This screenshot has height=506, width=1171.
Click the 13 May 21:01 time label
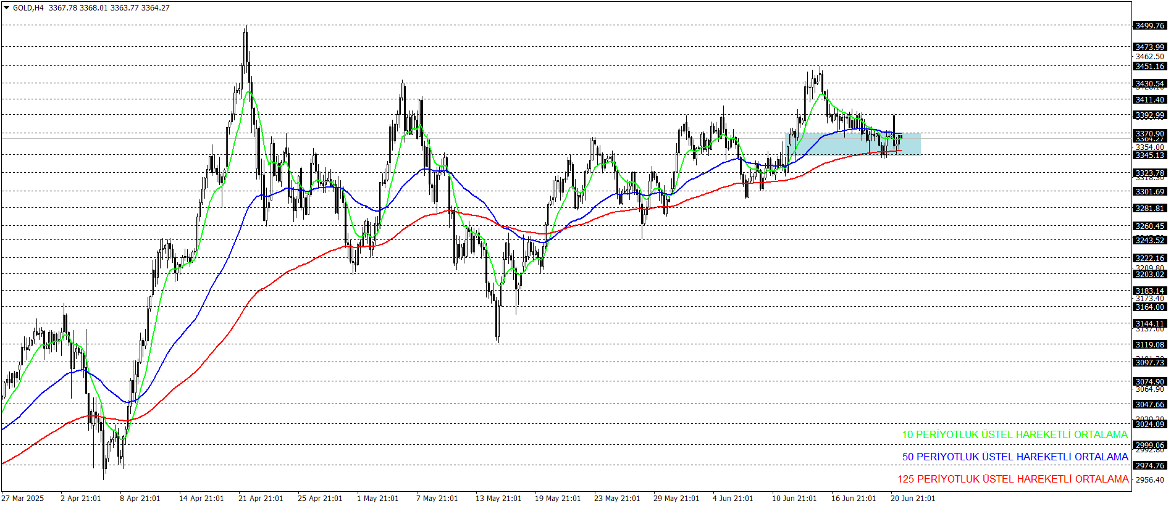coord(498,498)
